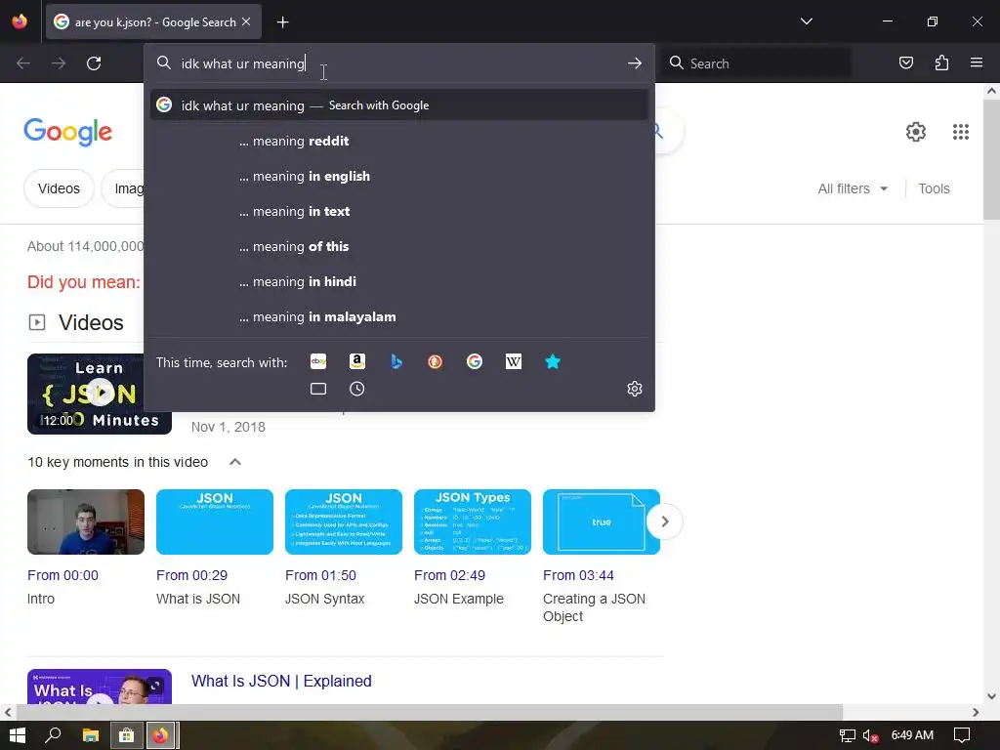Search bookmarks with the star icon
The image size is (1000, 750).
click(x=553, y=361)
